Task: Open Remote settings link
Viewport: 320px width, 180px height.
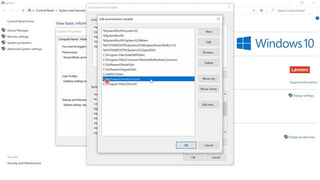Action: (x=18, y=36)
